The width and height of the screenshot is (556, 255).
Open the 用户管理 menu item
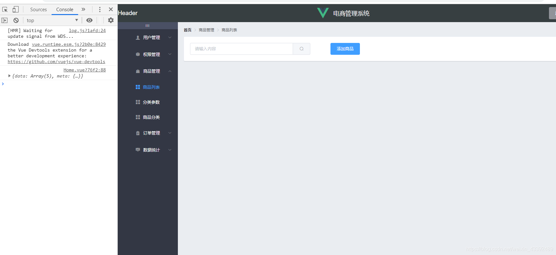[x=148, y=37]
